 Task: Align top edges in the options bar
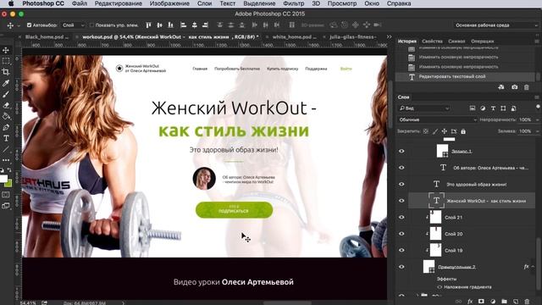[x=148, y=25]
